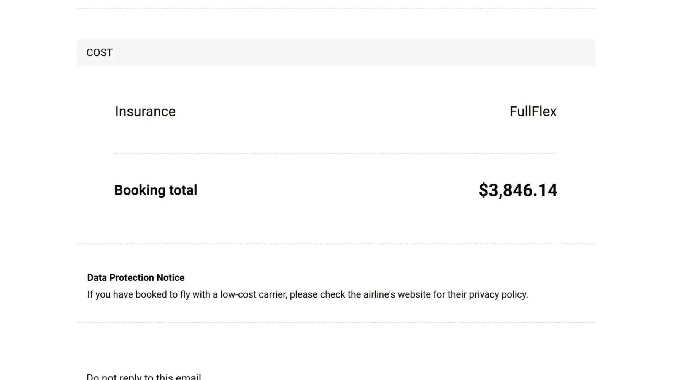Select the FullFlex insurance value
676x380 pixels.
tap(533, 111)
